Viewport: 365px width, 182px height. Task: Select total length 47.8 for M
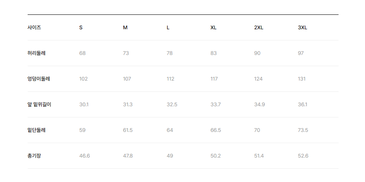(128, 156)
